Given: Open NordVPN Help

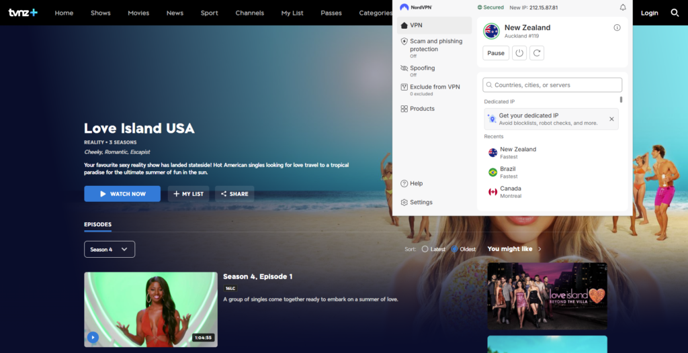Looking at the screenshot, I should (x=412, y=183).
